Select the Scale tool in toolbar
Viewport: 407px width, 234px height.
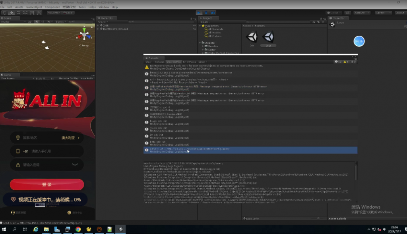(26, 13)
